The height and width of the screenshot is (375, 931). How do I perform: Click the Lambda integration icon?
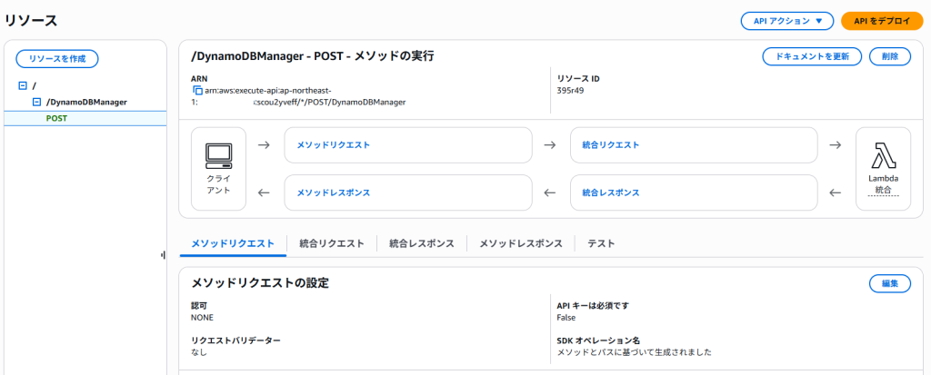click(883, 156)
